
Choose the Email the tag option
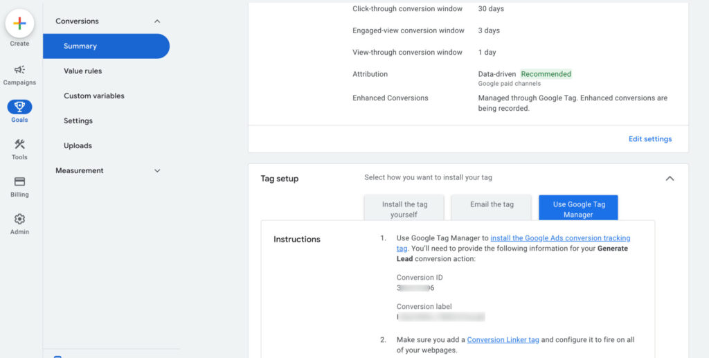[x=492, y=205]
